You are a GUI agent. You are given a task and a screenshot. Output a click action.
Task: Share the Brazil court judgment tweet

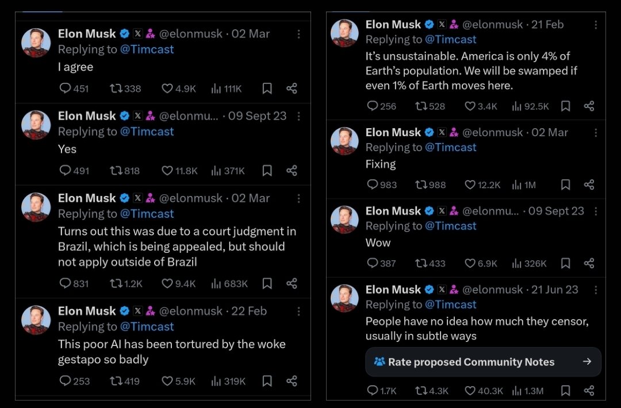pyautogui.click(x=292, y=283)
